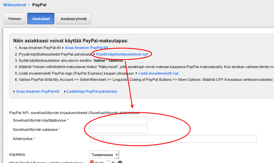Switch to the Yleinen tab
The height and width of the screenshot is (163, 274).
click(14, 19)
